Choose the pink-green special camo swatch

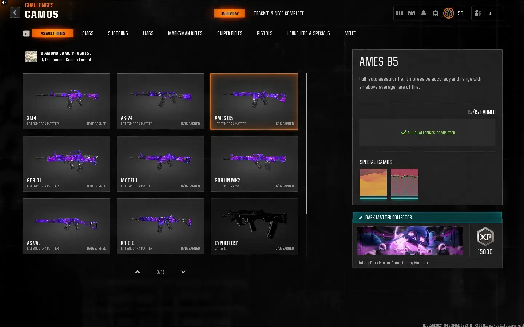404,183
